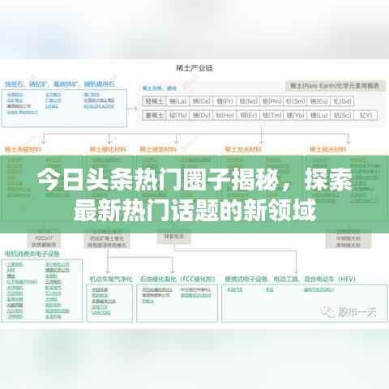Screen dimensions: 389x389
Task: Click the 稀土抛光材料 heading
Action: (328, 149)
